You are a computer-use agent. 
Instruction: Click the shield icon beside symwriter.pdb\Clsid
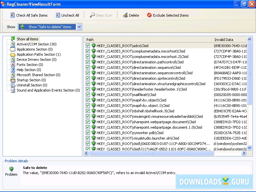pos(93,132)
